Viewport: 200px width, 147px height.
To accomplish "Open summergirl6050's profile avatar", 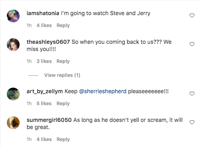I will pyautogui.click(x=13, y=123).
